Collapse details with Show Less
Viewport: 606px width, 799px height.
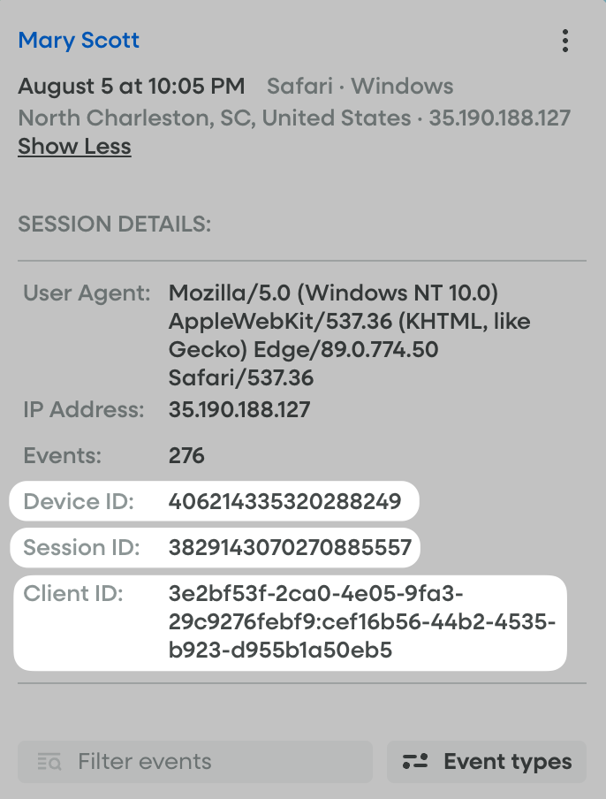coord(74,147)
